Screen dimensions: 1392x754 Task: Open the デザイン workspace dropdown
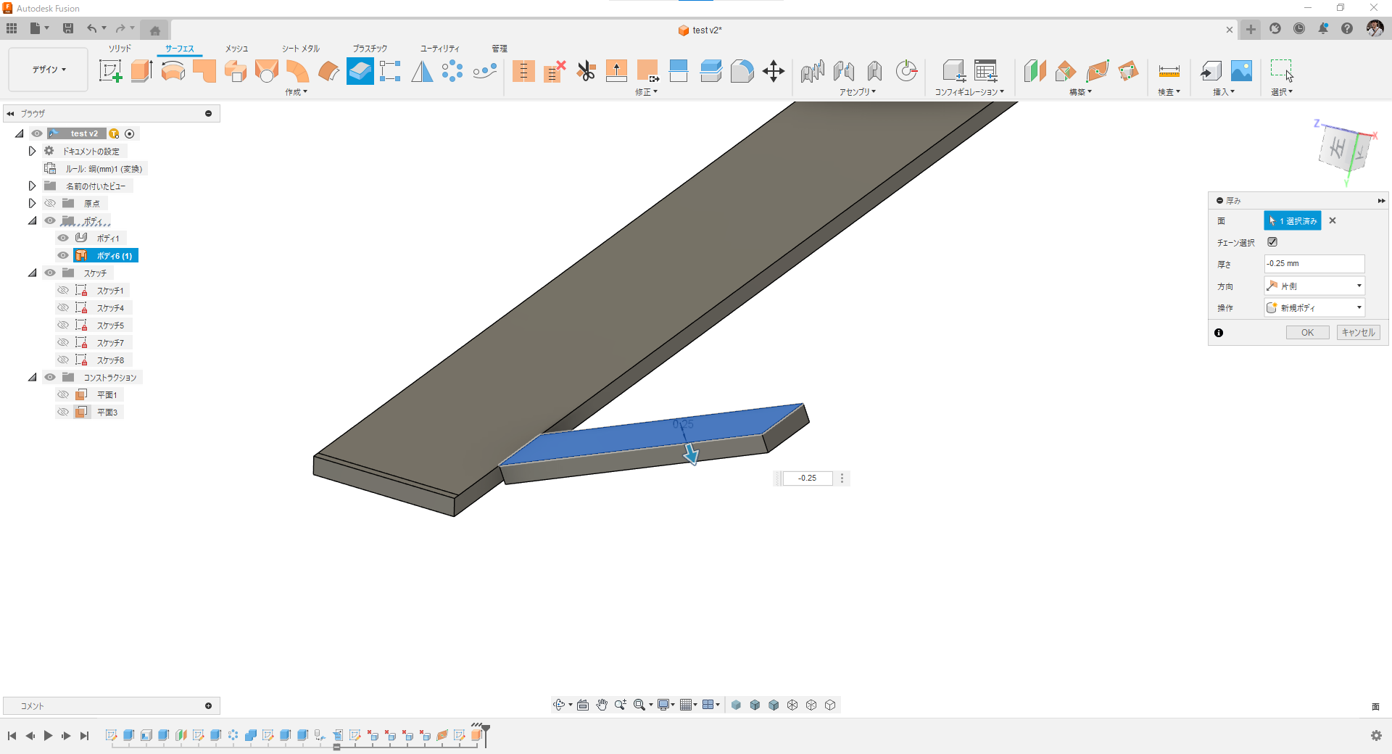49,70
